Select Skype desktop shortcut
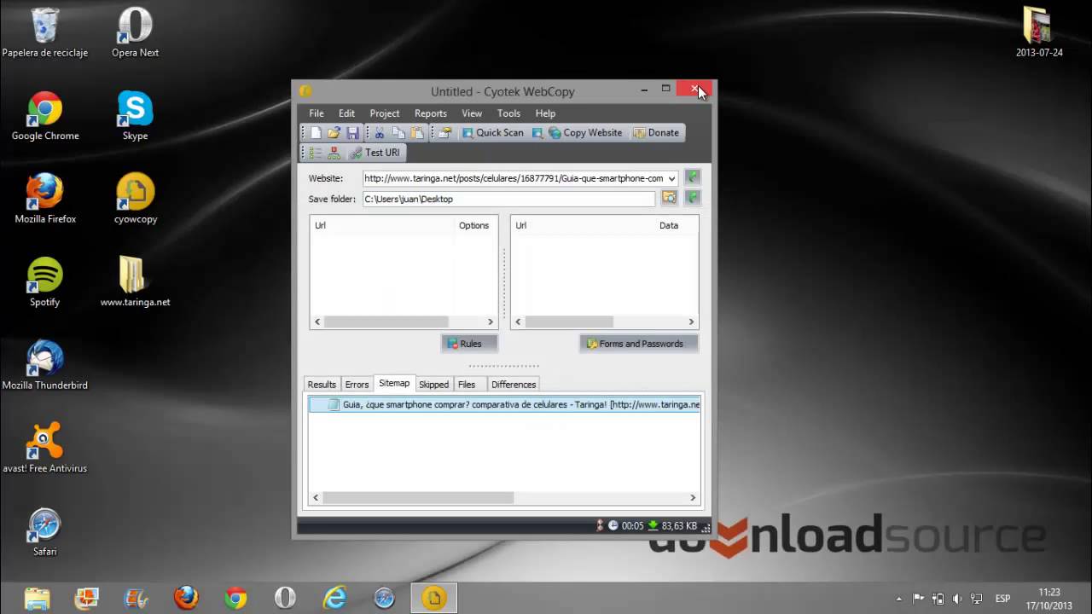The height and width of the screenshot is (614, 1092). click(x=135, y=116)
